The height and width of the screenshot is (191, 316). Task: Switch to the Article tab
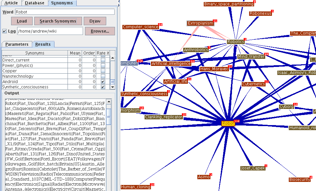11,3
